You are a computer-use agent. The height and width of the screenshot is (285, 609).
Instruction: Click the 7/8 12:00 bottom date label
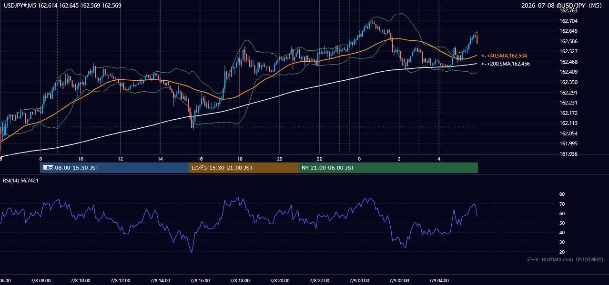[120, 281]
